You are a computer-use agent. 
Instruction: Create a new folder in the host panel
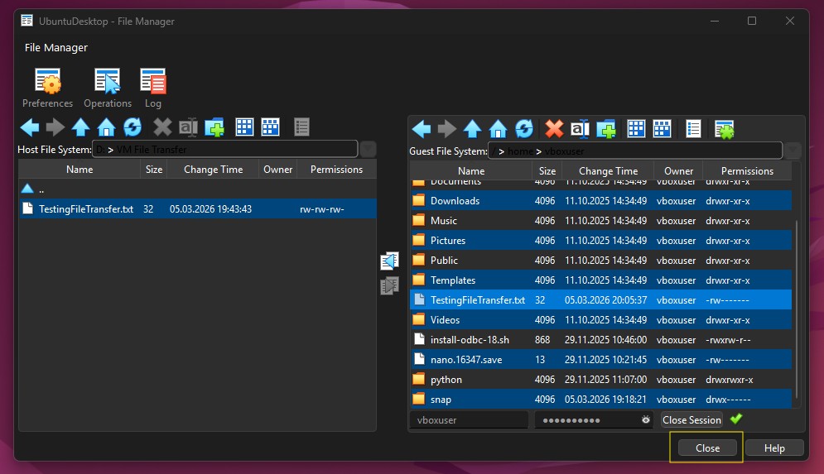214,127
